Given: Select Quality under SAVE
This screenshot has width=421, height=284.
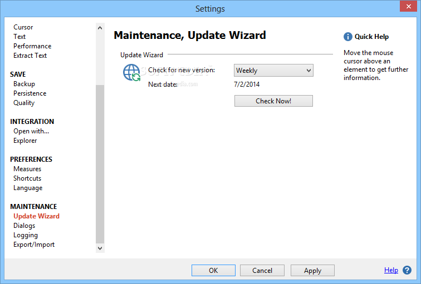Looking at the screenshot, I should coord(24,103).
